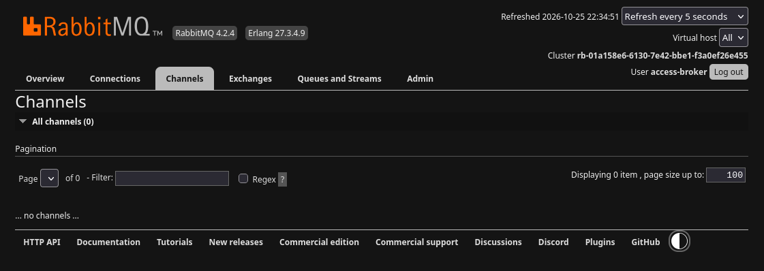764x271 pixels.
Task: Go to the Exchanges tab
Action: pyautogui.click(x=250, y=78)
